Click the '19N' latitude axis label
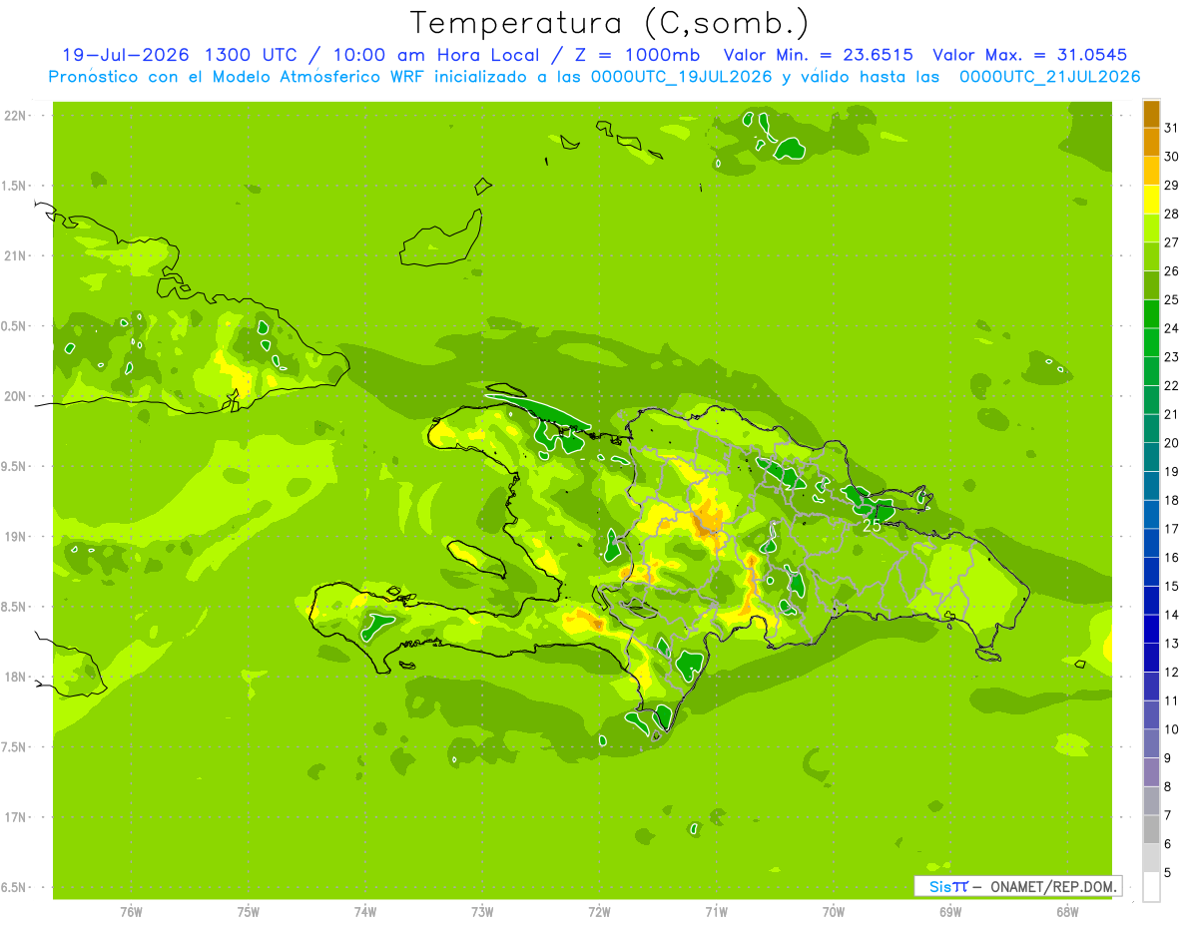This screenshot has height=925, width=1198. pos(16,536)
